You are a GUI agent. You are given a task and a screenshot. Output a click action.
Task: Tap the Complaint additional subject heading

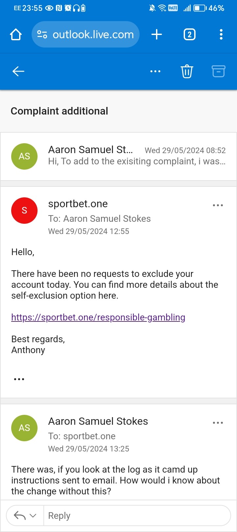click(x=60, y=111)
